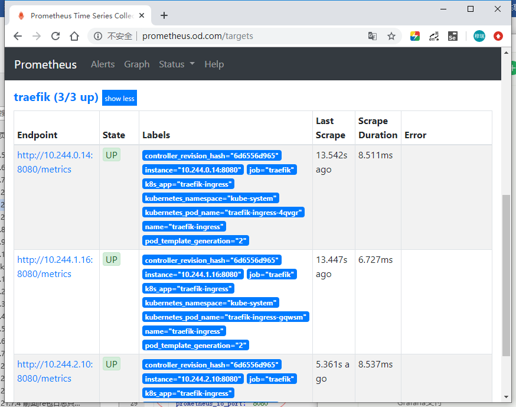Click UP state badge for 10.244.1.16
Image resolution: width=516 pixels, height=407 pixels.
pyautogui.click(x=112, y=259)
